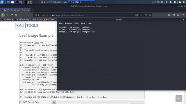186x104 pixels.
Task: Click the 'Started LSB: BeEF.' log line
Action: pyautogui.click(x=48, y=92)
